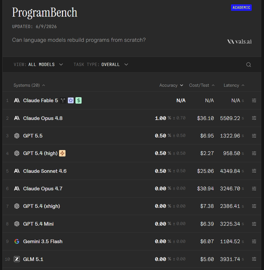Click the OpenAI logo beside GPT 5.4 (xhigh)

[x=17, y=206]
